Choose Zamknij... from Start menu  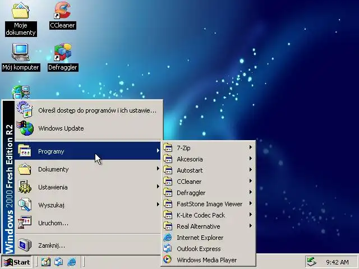pos(89,245)
